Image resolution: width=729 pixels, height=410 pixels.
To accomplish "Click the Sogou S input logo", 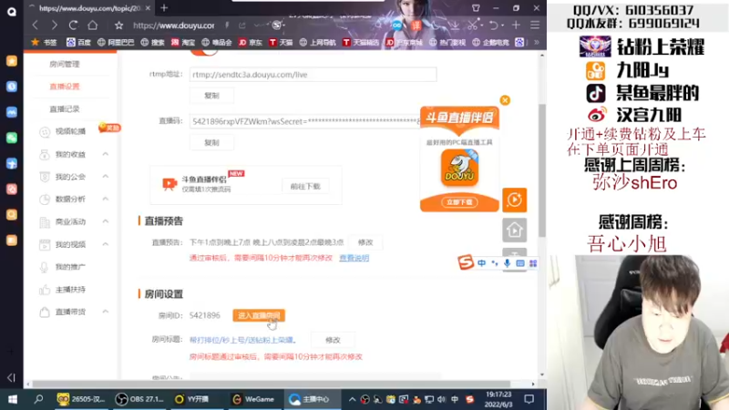I will click(466, 262).
